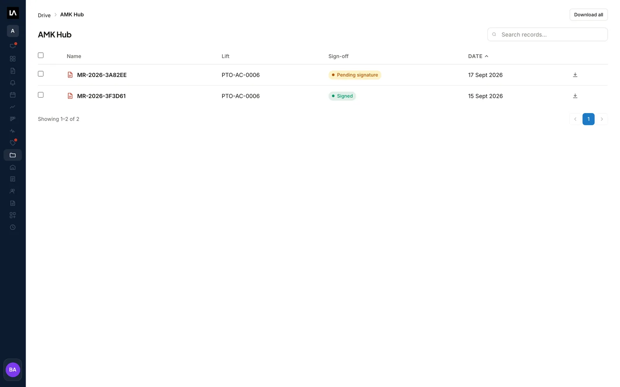Screen dimensions: 620x387
Task: Open the kanban board icon in sidebar
Action: point(13,119)
